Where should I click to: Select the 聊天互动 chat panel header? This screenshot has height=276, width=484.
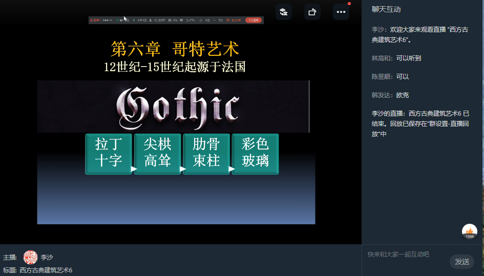tap(386, 9)
